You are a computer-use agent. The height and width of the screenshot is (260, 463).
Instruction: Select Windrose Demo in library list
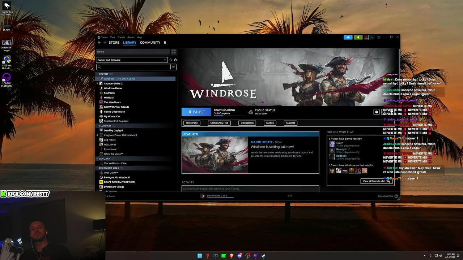(x=113, y=88)
